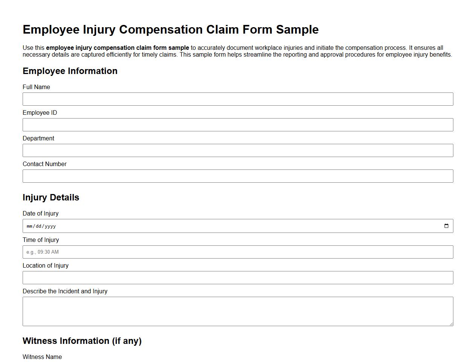The height and width of the screenshot is (362, 476).
Task: Click the incident description text area
Action: click(238, 311)
